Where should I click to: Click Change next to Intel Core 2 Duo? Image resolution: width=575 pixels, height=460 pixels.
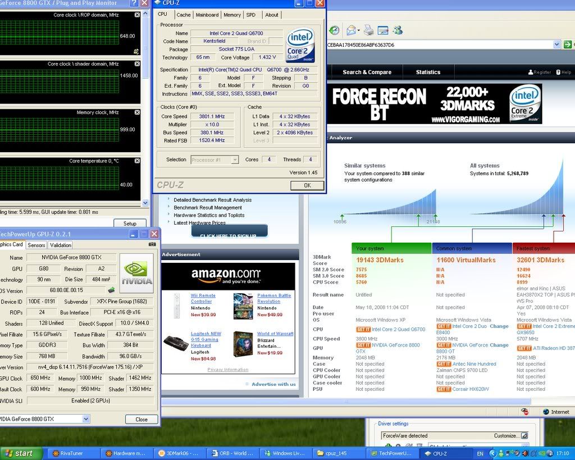[499, 326]
